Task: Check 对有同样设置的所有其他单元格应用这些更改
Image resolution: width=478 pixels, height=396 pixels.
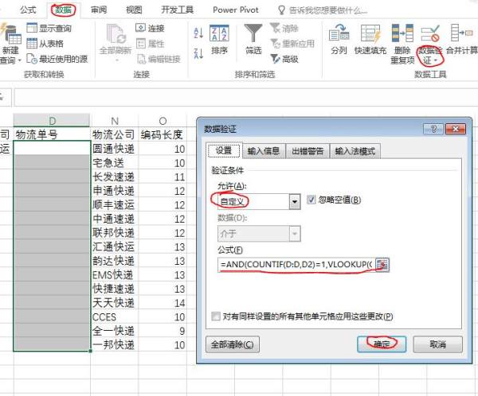Action: [x=216, y=316]
